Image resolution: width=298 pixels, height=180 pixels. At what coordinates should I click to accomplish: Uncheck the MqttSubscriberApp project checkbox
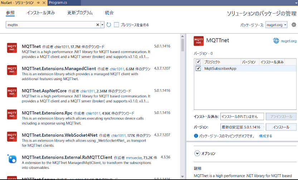click(198, 68)
